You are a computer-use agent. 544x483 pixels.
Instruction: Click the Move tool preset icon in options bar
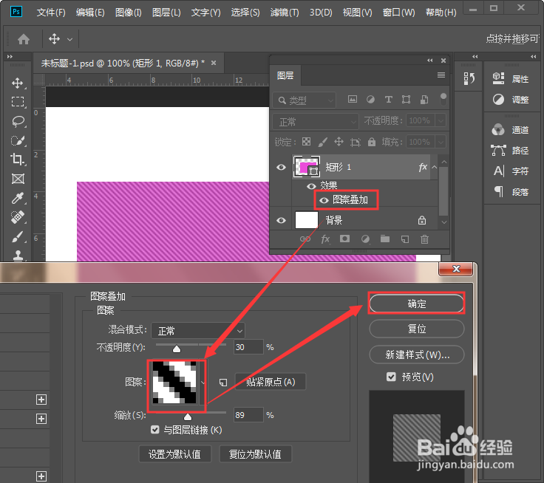click(x=54, y=38)
